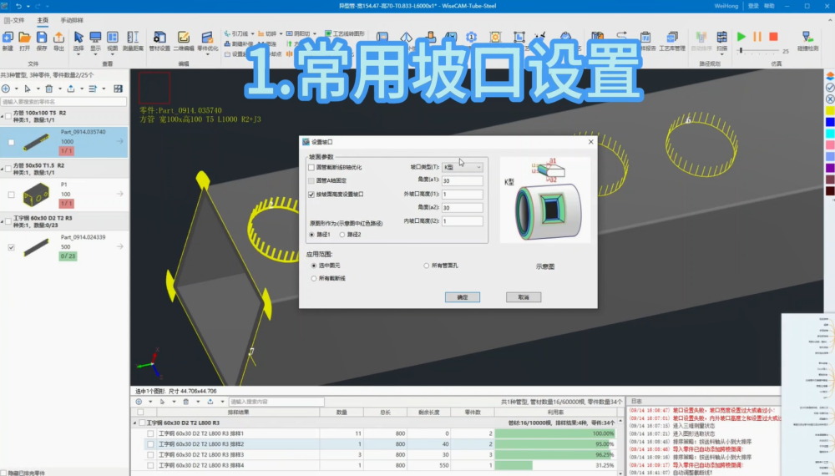Viewport: 835px width, 476px height.
Task: Open 工艺库管理 process library manager
Action: [672, 38]
